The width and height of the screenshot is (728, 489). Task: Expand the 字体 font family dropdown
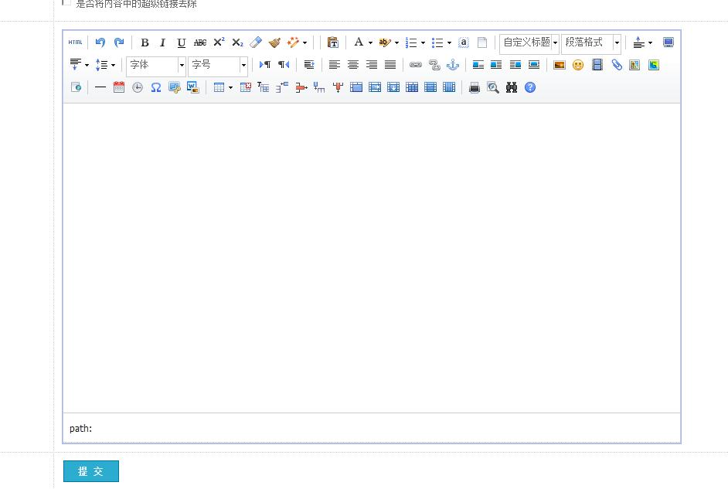tap(156, 65)
